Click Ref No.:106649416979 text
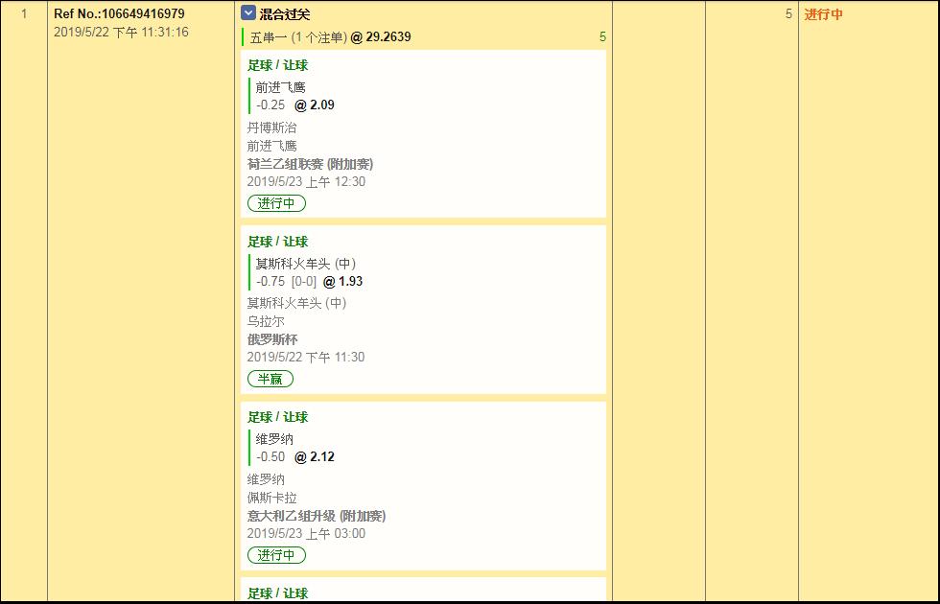 point(119,13)
